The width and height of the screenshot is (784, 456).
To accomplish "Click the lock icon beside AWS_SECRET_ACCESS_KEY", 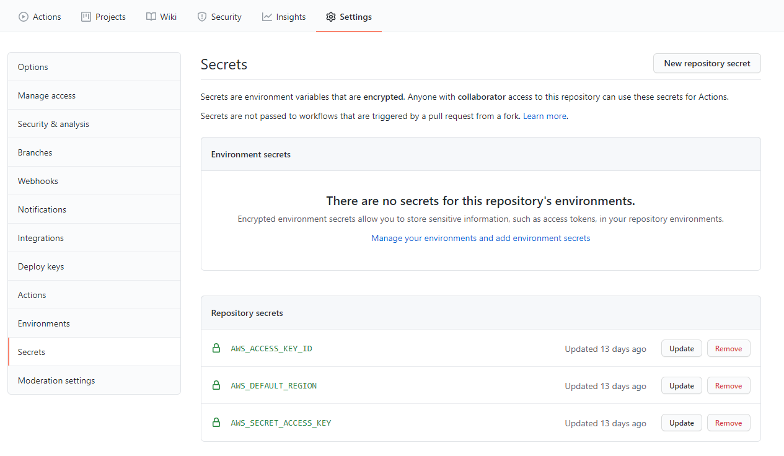I will coord(216,422).
